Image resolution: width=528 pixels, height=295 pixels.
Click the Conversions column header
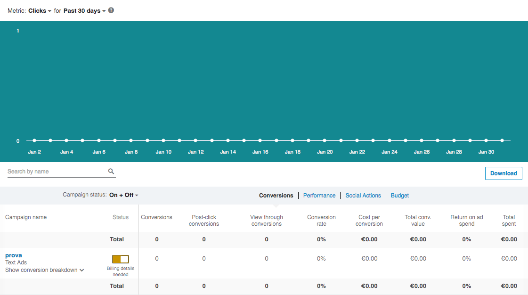click(157, 217)
